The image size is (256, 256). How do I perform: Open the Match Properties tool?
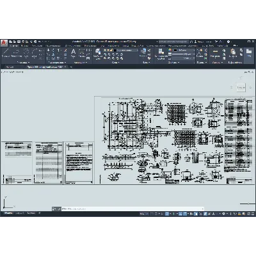click(161, 54)
